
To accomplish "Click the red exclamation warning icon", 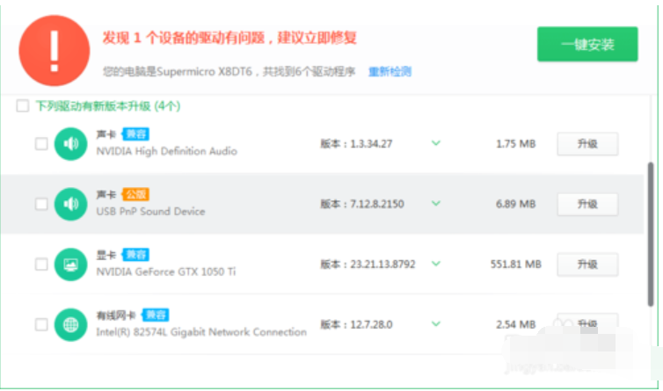I will point(55,51).
